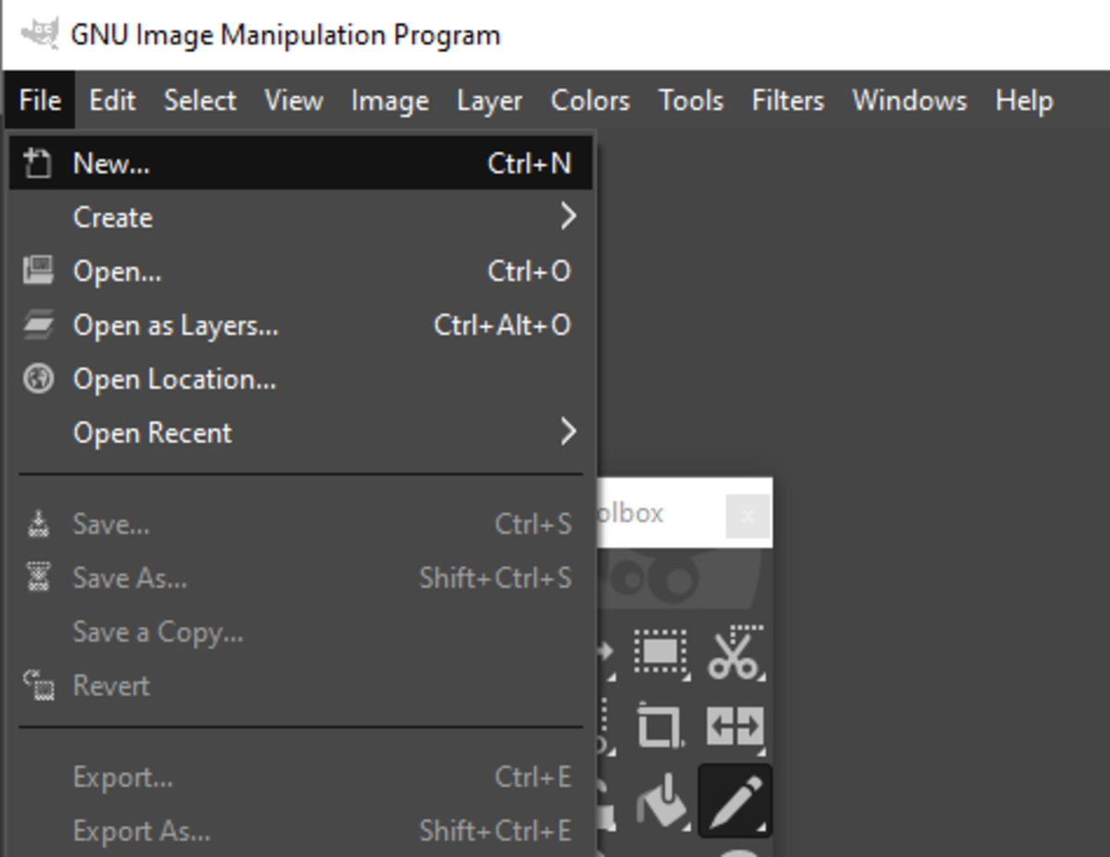Select the Crop tool
Screen dimensions: 1110x857
[660, 724]
